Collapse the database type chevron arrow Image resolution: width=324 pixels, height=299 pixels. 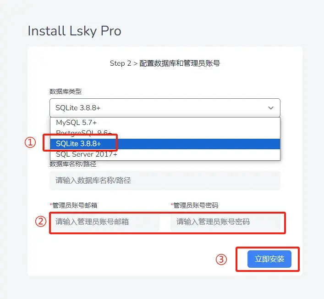click(271, 108)
